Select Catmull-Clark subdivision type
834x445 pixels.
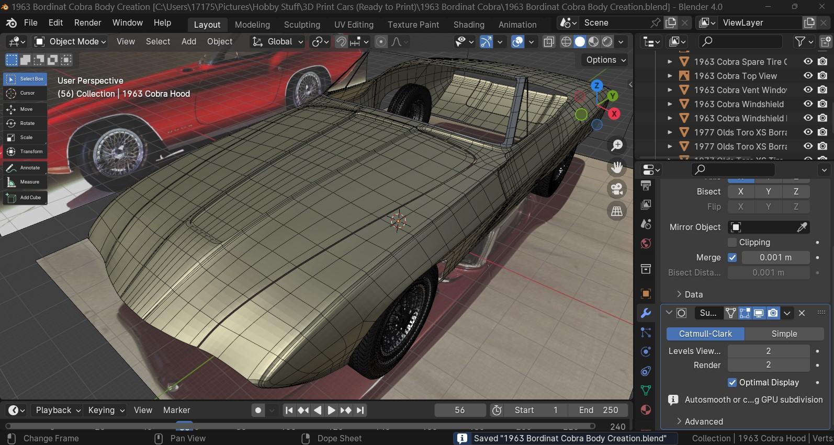pos(705,334)
